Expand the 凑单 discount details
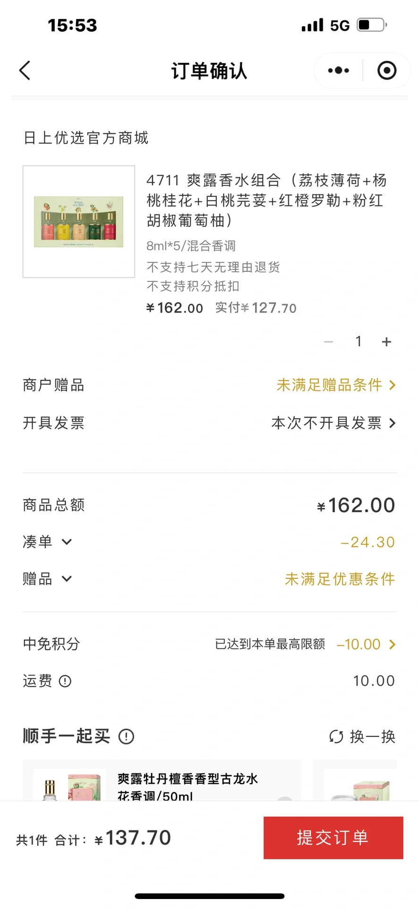The width and height of the screenshot is (419, 908). (67, 542)
